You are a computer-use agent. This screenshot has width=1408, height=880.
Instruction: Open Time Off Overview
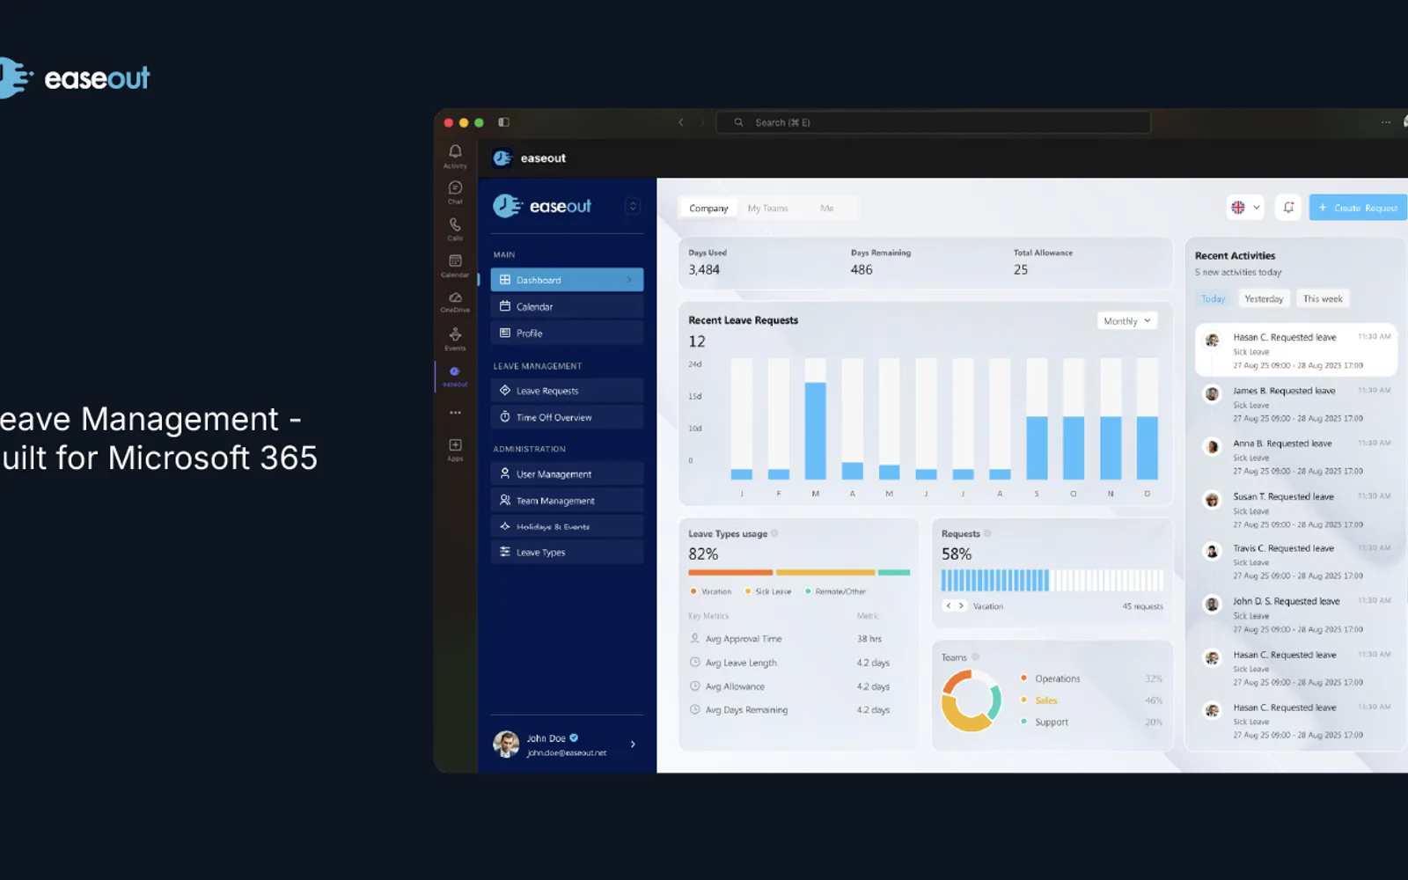coord(567,417)
